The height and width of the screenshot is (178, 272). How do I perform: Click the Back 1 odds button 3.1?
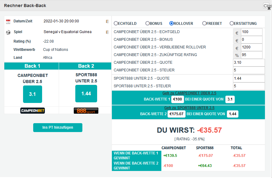click(33, 94)
